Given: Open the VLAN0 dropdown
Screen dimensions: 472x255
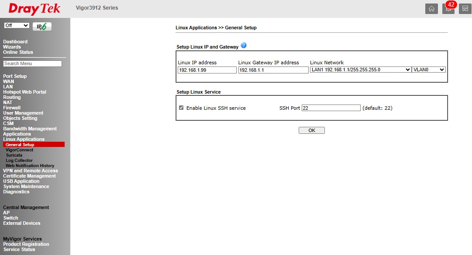Looking at the screenshot, I should [429, 70].
